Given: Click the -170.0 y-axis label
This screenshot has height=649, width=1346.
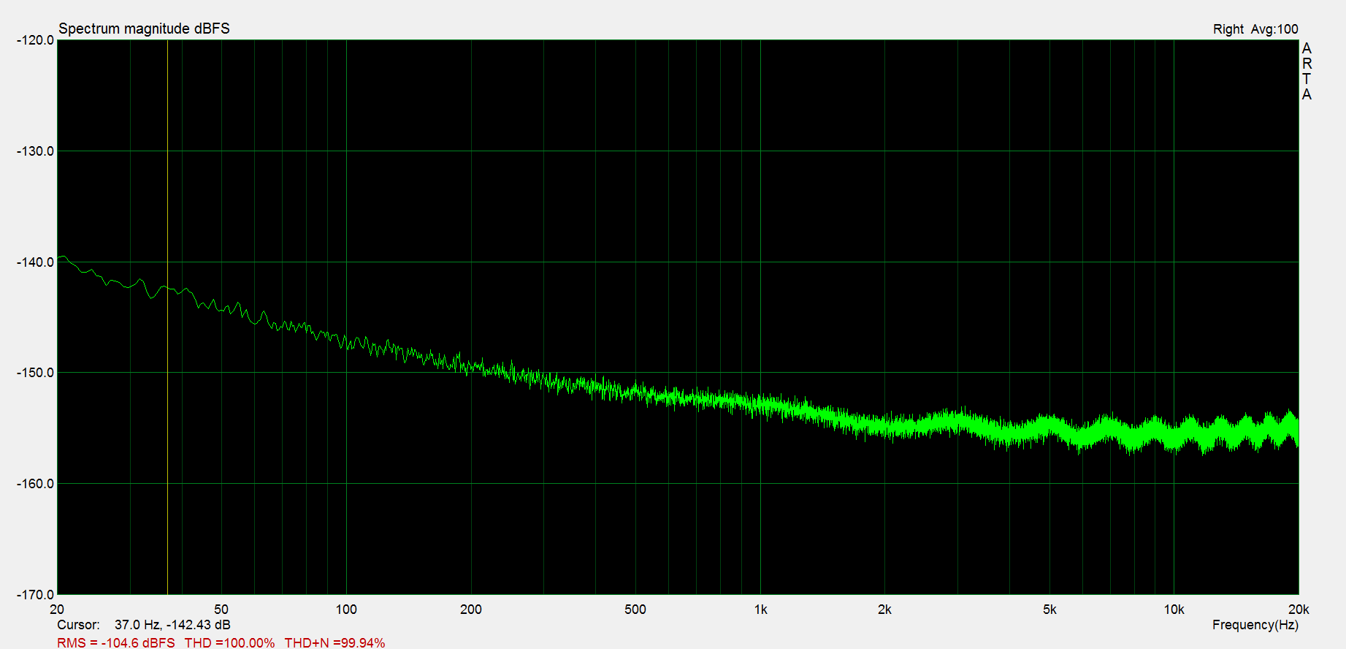Looking at the screenshot, I should coord(35,595).
